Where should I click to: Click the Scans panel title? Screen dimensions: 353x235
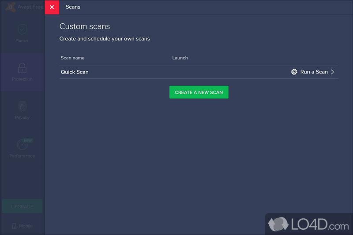(x=73, y=7)
